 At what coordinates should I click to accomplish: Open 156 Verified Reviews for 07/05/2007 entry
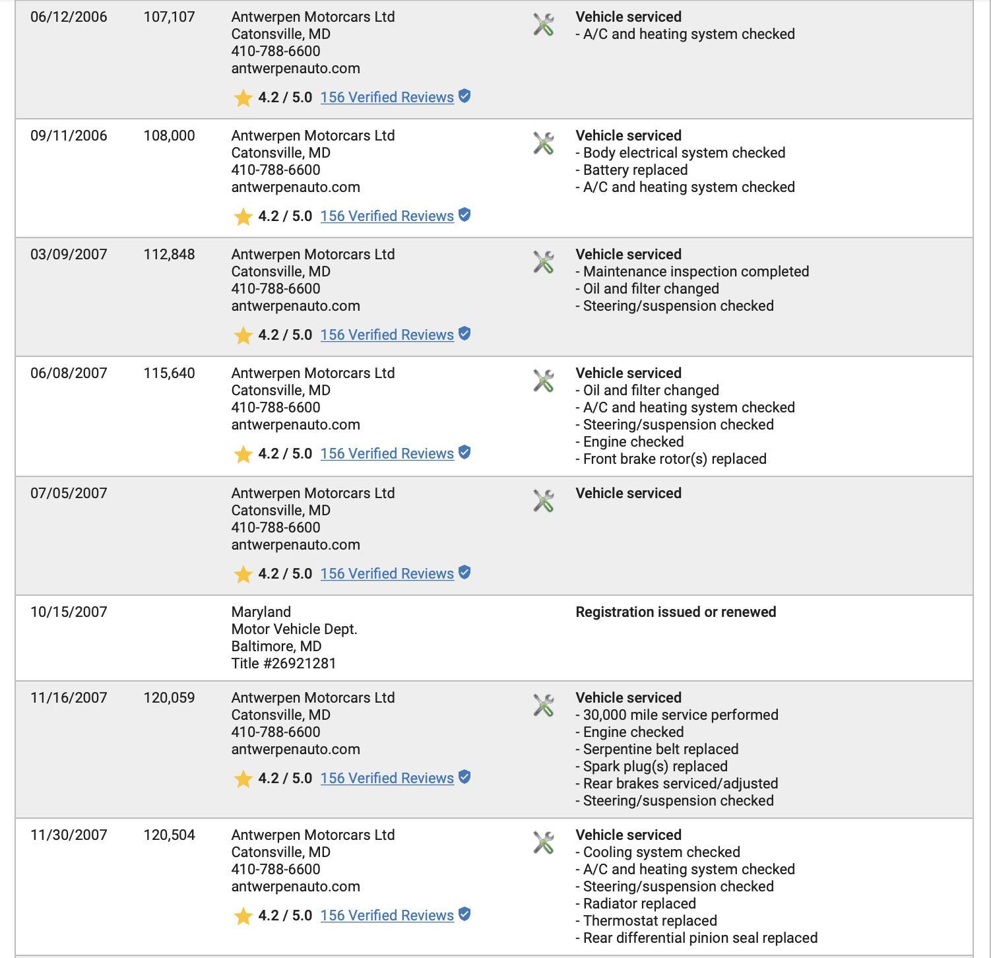(387, 574)
